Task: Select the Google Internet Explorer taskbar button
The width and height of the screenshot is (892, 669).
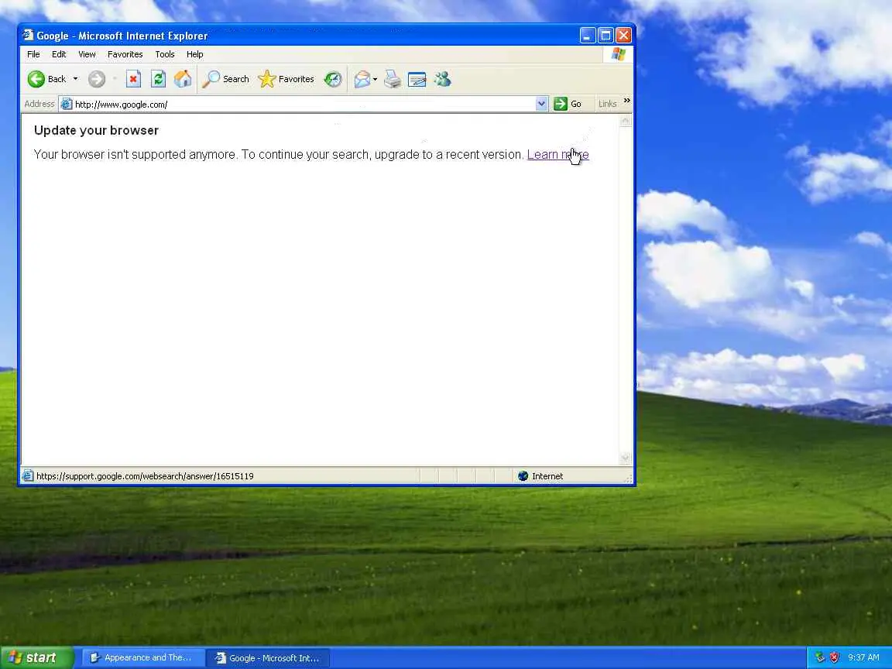Action: pyautogui.click(x=267, y=657)
